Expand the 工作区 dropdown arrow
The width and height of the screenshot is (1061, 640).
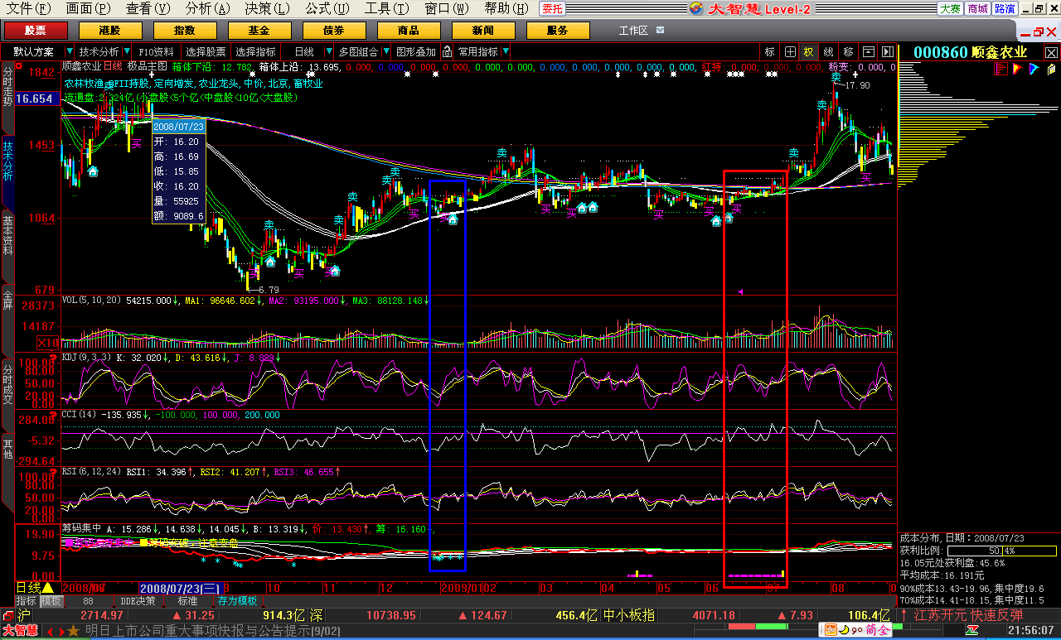(660, 31)
